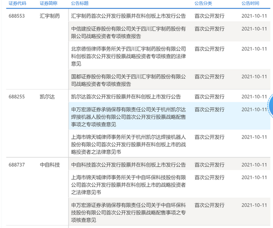
Task: Select 凯尔达 stock name link
Action: pyautogui.click(x=47, y=96)
